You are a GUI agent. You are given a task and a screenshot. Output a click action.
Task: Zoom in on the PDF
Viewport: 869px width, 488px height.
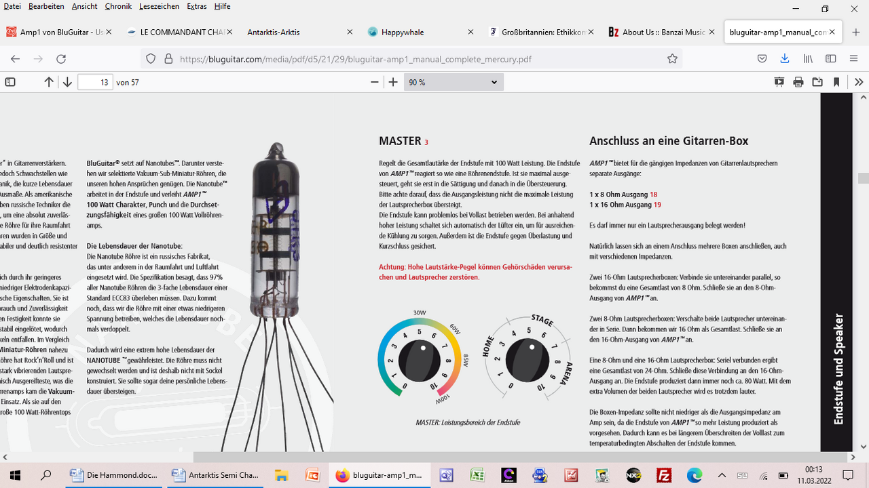pyautogui.click(x=393, y=82)
